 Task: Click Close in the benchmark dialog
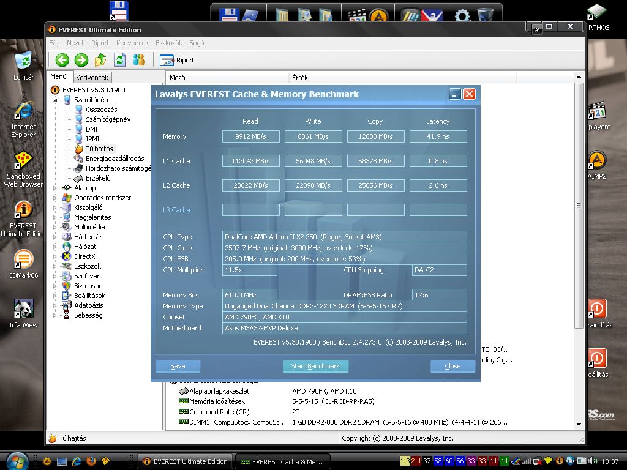click(452, 366)
